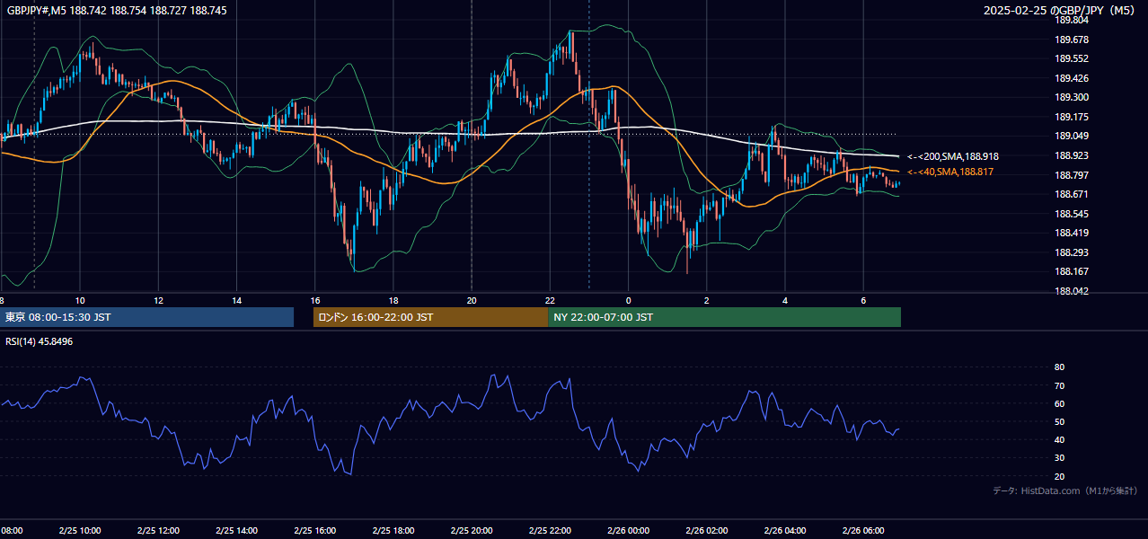This screenshot has height=539, width=1148.
Task: Click the RSI(14) 45.8496 indicator label
Action: [x=40, y=341]
